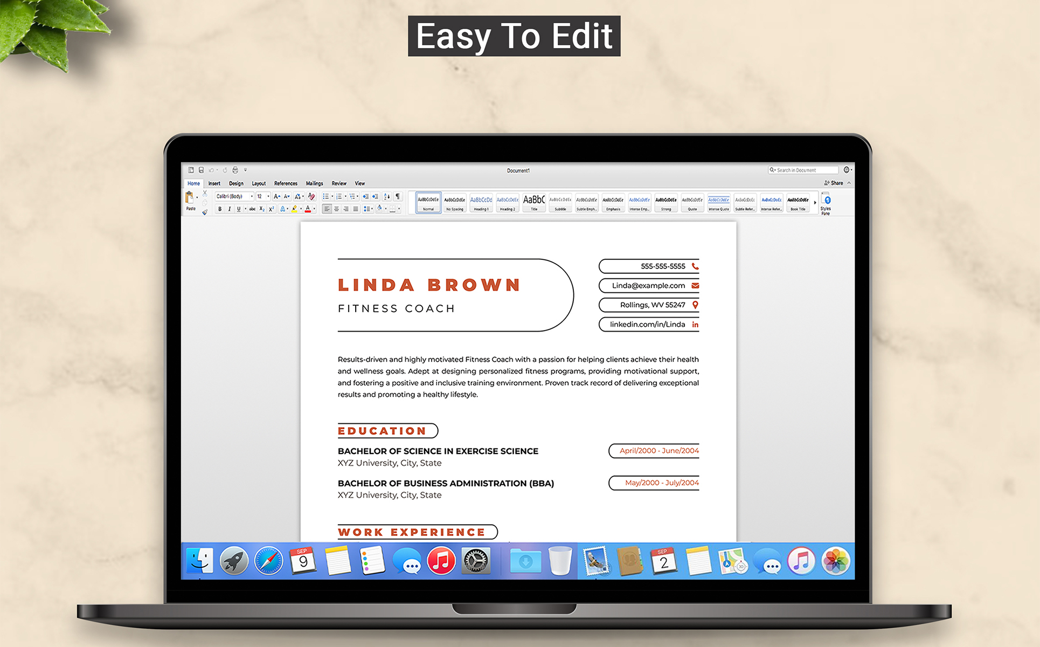Toggle show paragraph marks

click(398, 197)
